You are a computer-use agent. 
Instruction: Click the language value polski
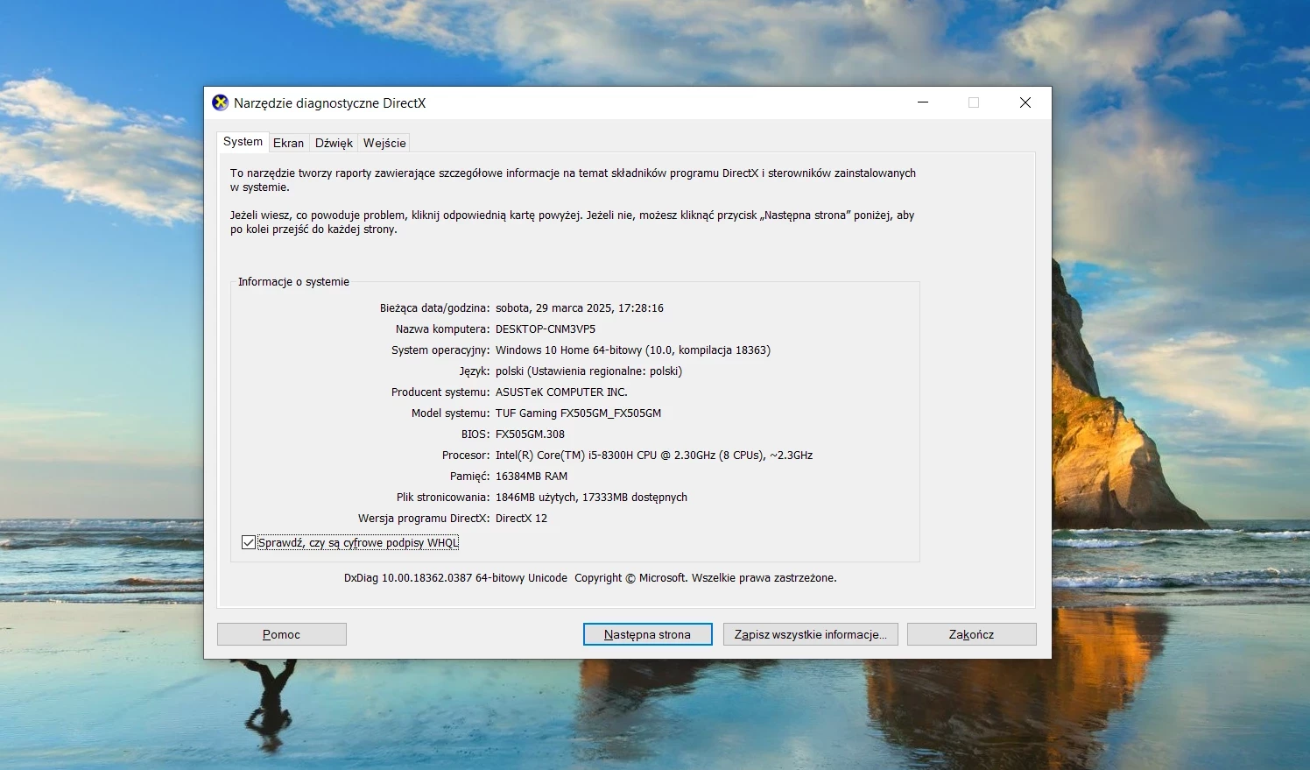click(588, 371)
